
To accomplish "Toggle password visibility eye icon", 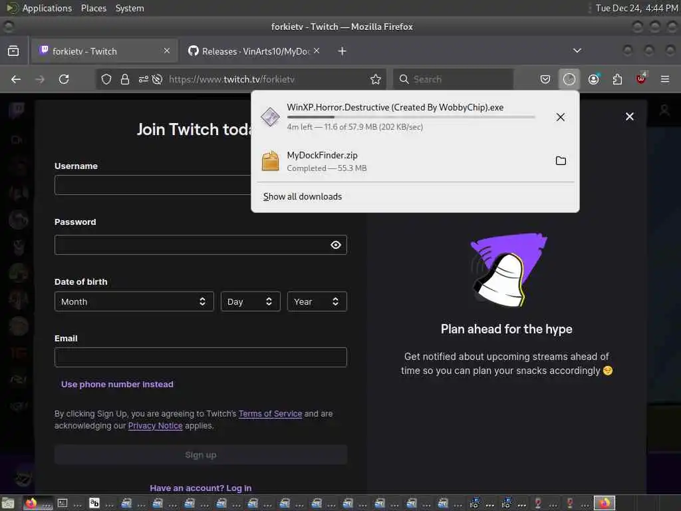I will (x=336, y=245).
